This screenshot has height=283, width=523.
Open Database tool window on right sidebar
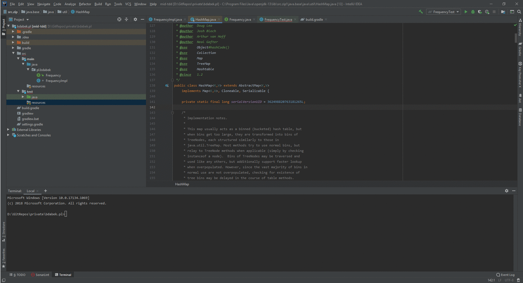click(x=520, y=117)
